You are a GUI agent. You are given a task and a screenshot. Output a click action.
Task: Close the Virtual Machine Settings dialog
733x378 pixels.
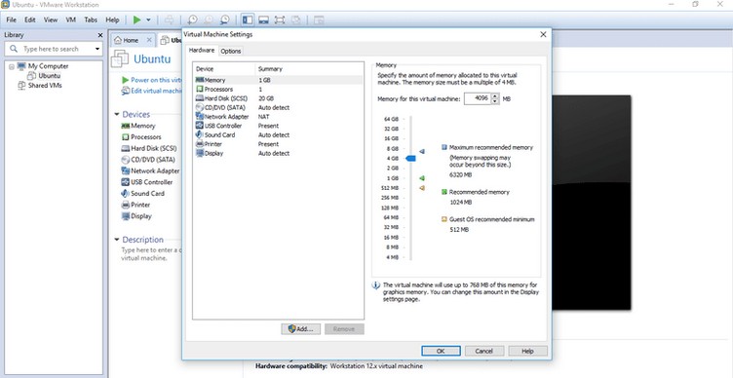tap(543, 34)
